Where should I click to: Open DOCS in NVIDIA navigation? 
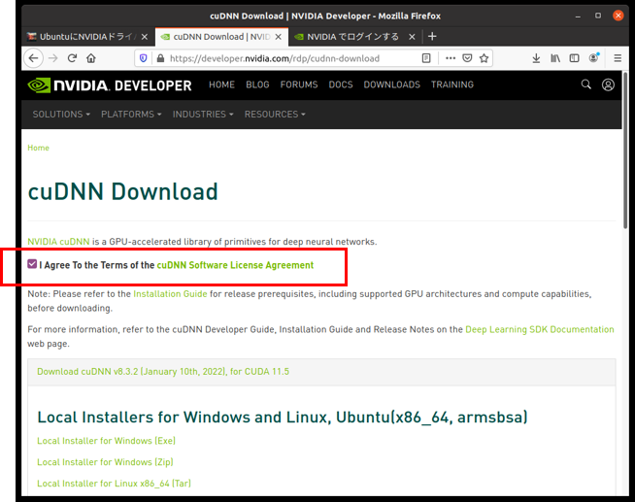click(x=341, y=84)
